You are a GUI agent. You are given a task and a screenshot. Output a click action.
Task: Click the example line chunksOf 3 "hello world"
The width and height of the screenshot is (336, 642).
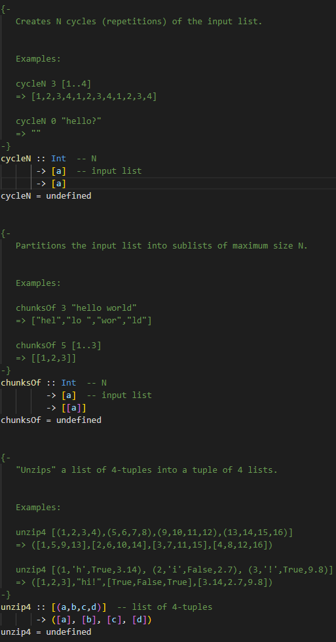76,308
